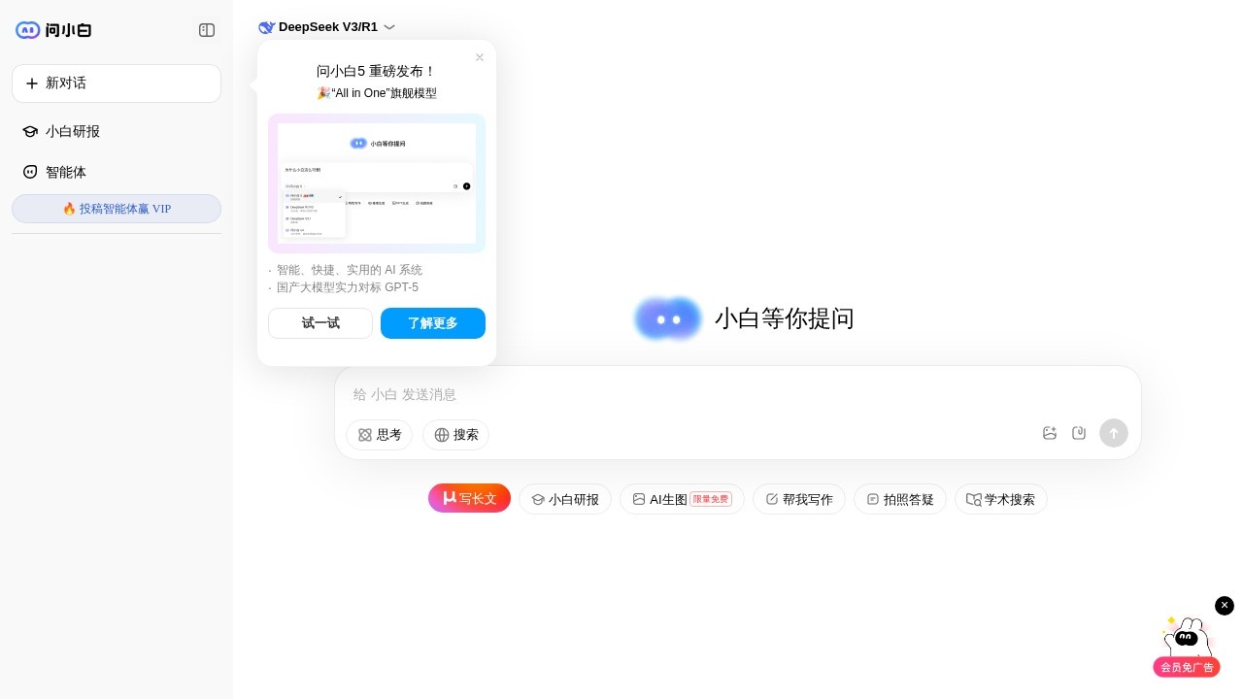
Task: Open the AI生图 limited free feature
Action: click(682, 499)
